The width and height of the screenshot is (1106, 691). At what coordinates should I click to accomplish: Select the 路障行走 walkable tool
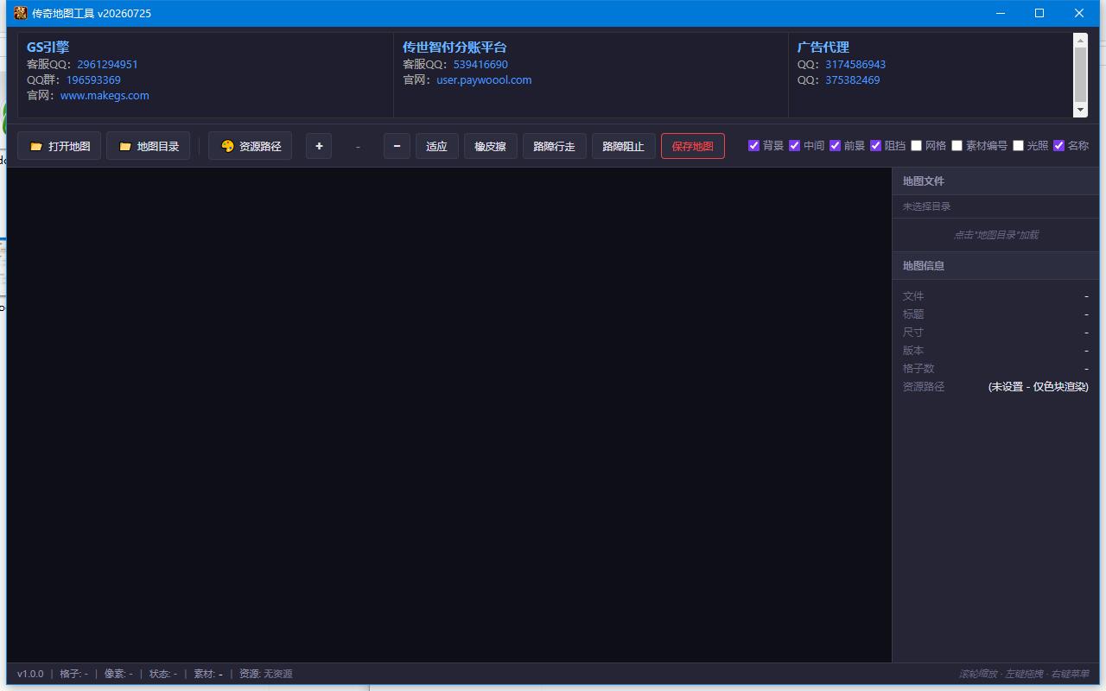[555, 146]
